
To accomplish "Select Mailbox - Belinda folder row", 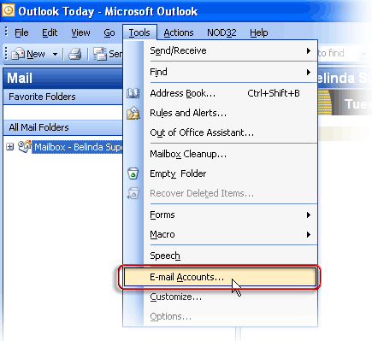I will 78,147.
